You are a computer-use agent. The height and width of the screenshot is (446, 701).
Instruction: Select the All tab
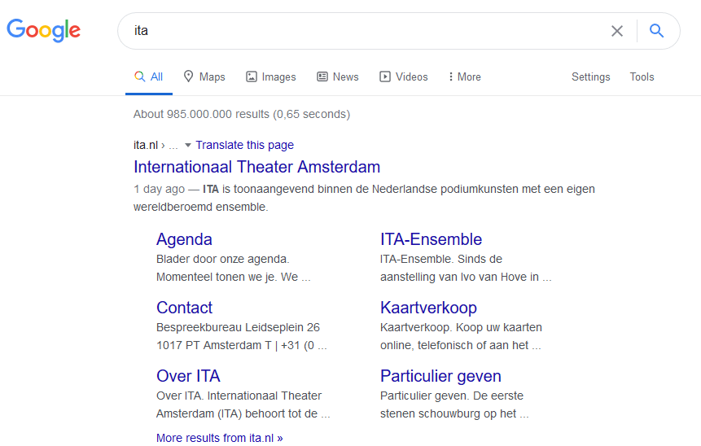tap(149, 77)
